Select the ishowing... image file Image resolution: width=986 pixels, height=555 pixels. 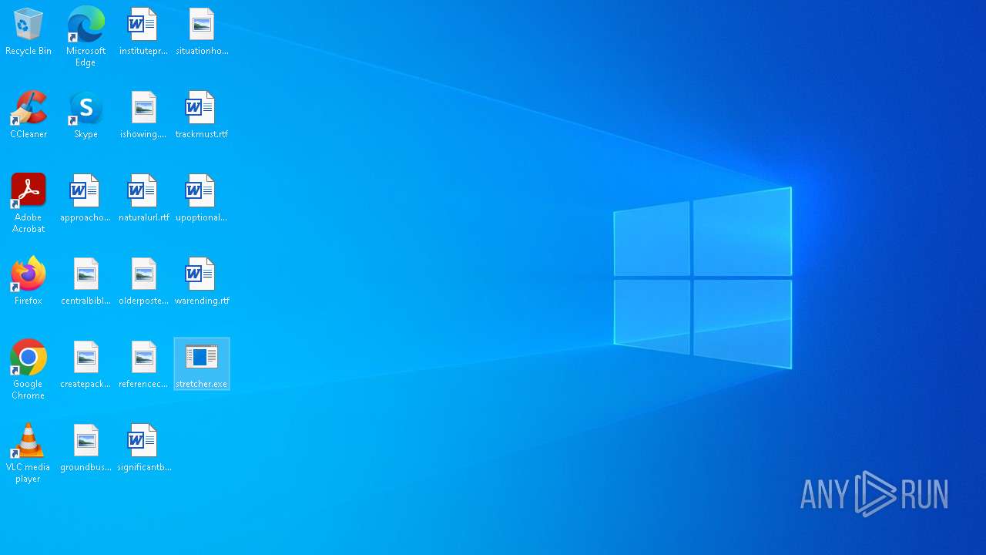pyautogui.click(x=143, y=115)
